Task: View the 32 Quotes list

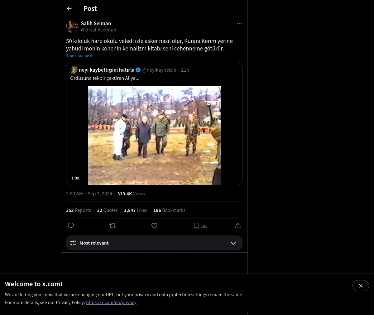Action: pos(107,210)
